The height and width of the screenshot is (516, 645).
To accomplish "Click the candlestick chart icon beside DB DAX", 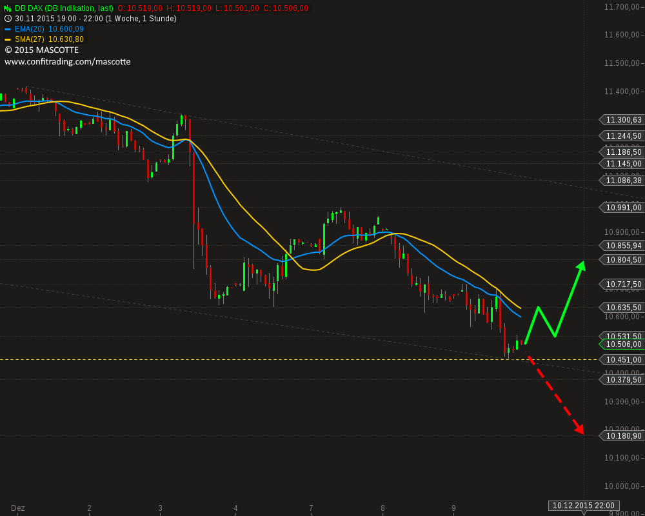I will pyautogui.click(x=8, y=8).
